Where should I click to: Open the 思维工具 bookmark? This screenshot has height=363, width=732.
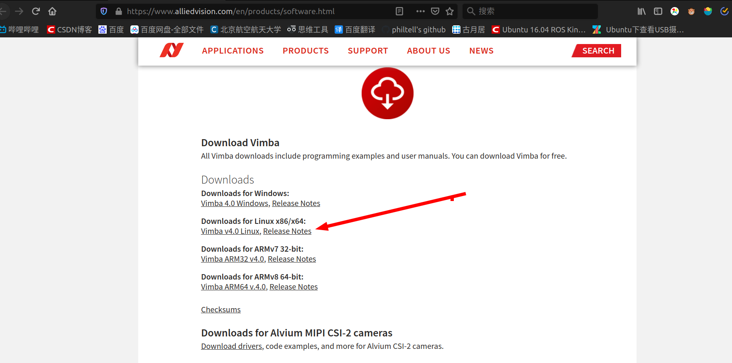point(308,29)
